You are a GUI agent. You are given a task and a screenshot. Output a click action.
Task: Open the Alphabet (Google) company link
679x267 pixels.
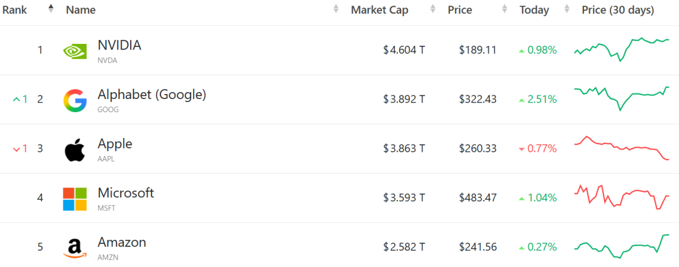(x=152, y=95)
